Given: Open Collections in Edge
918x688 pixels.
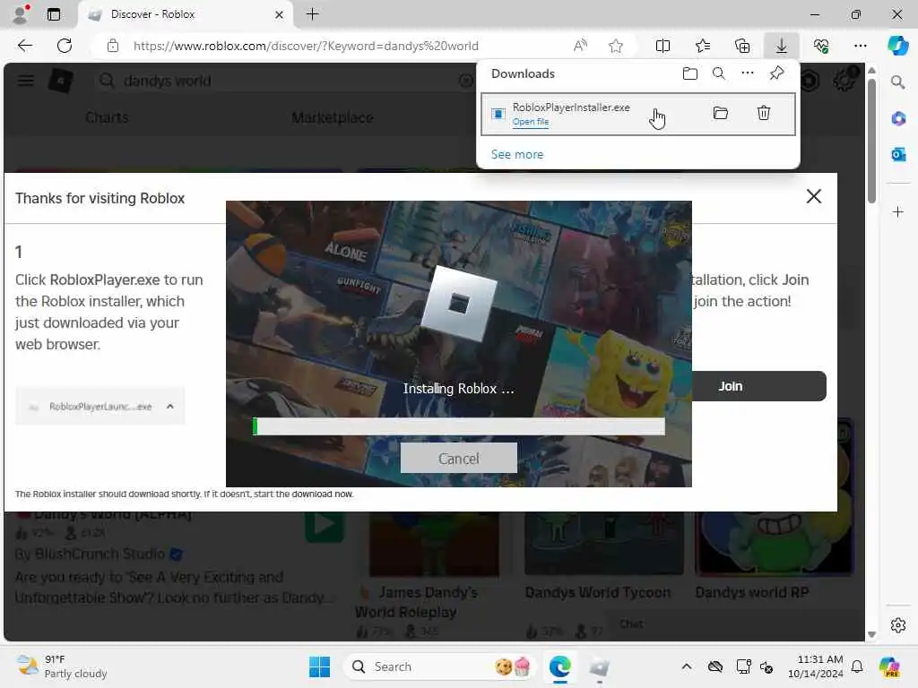Looking at the screenshot, I should [x=742, y=46].
